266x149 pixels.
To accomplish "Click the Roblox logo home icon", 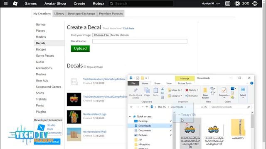I will [x=15, y=3].
